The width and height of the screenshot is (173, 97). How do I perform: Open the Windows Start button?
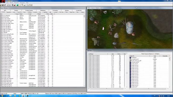point(2,96)
